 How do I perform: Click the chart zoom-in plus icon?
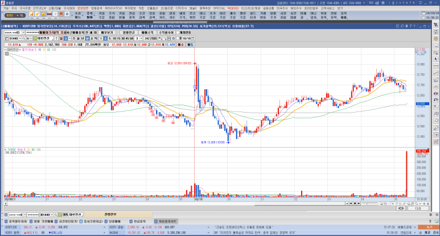click(424, 204)
